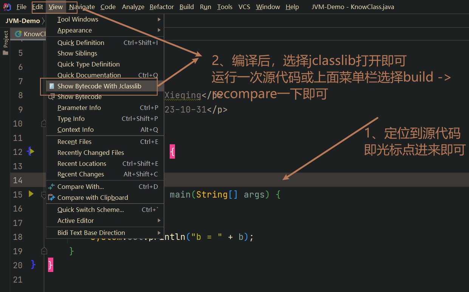Image resolution: width=469 pixels, height=292 pixels.
Task: Click the Java class icon on KnowClass tab
Action: click(x=18, y=34)
